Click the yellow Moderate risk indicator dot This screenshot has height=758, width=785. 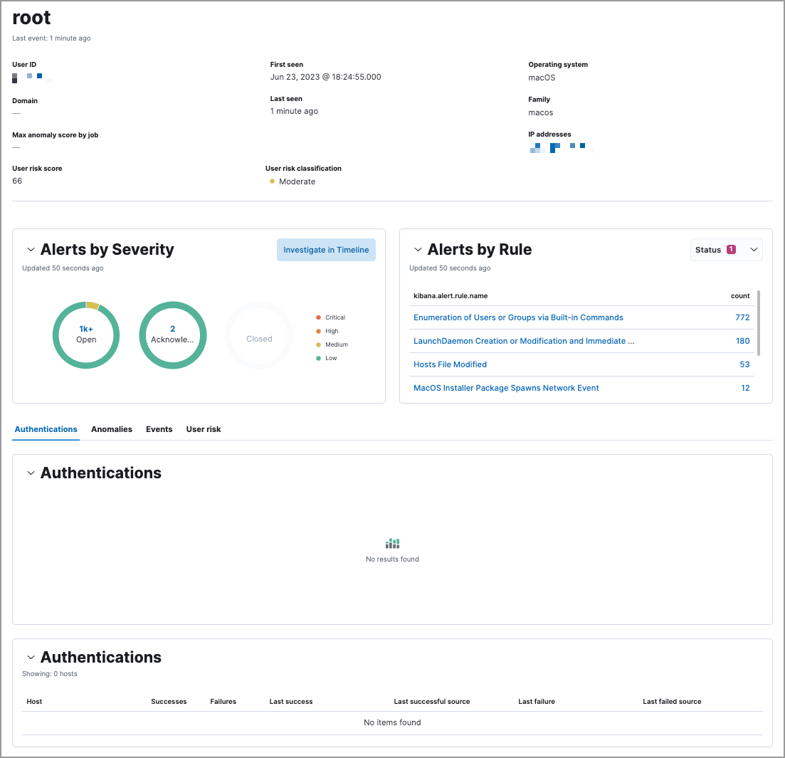pos(271,181)
